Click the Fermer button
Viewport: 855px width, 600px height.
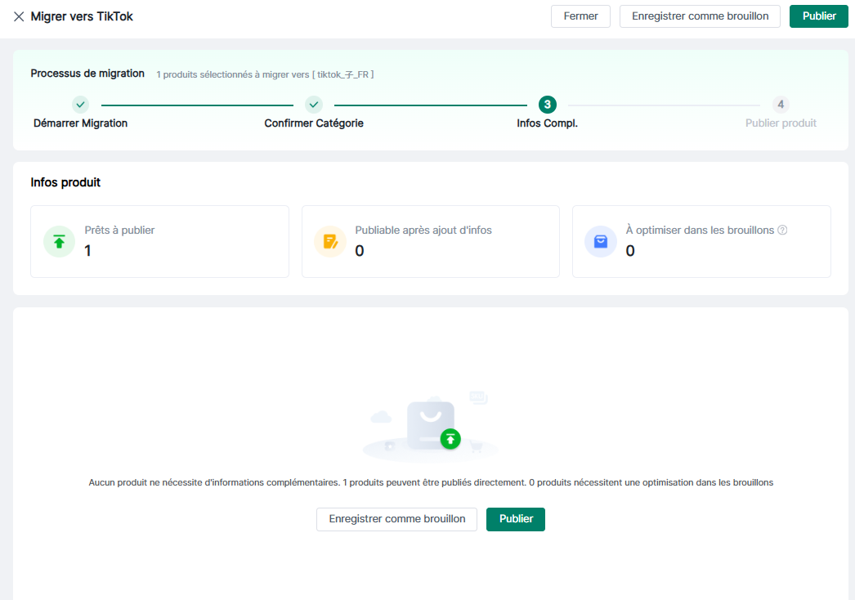coord(580,16)
